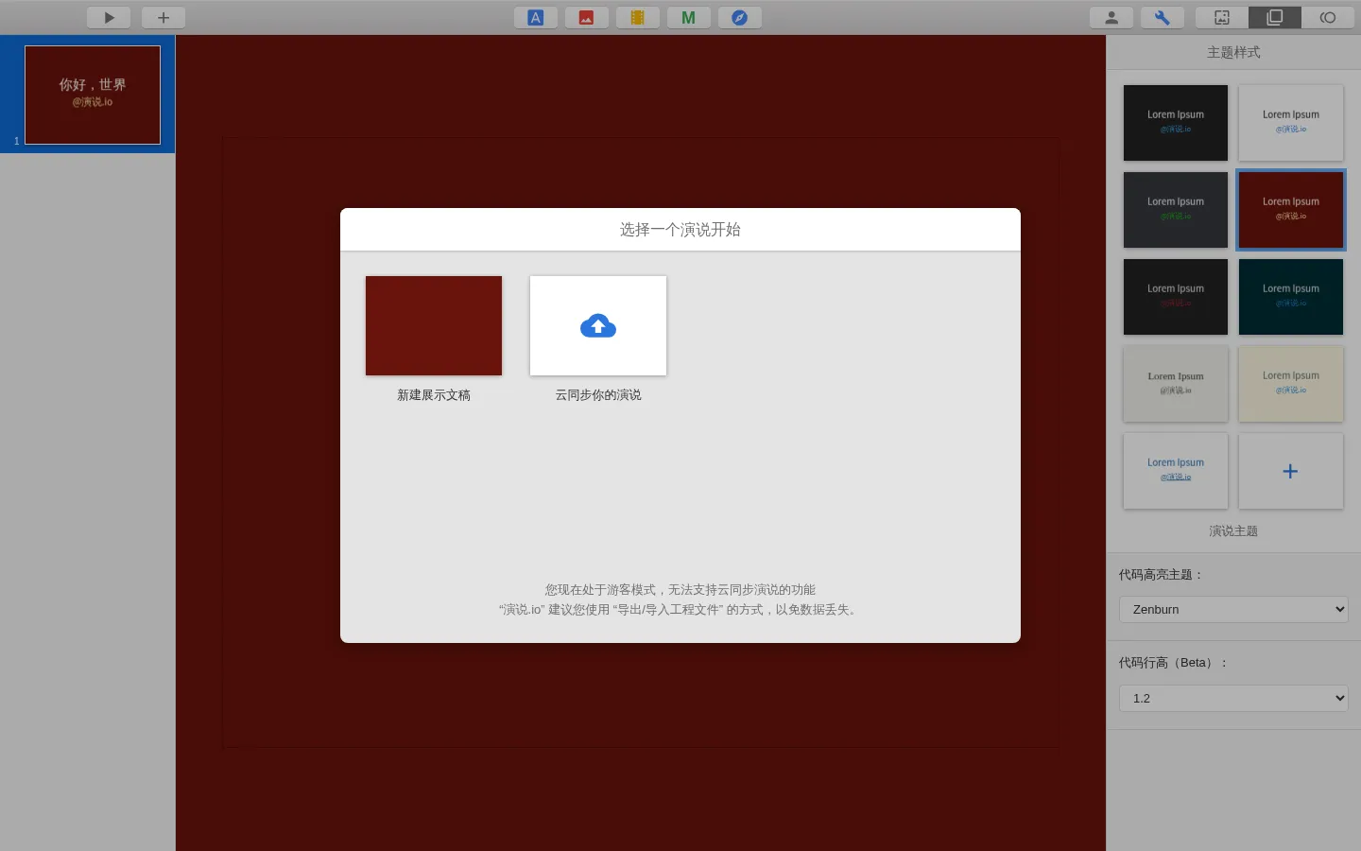Click the 主题样式 panel header
Image resolution: width=1361 pixels, height=851 pixels.
1233,52
